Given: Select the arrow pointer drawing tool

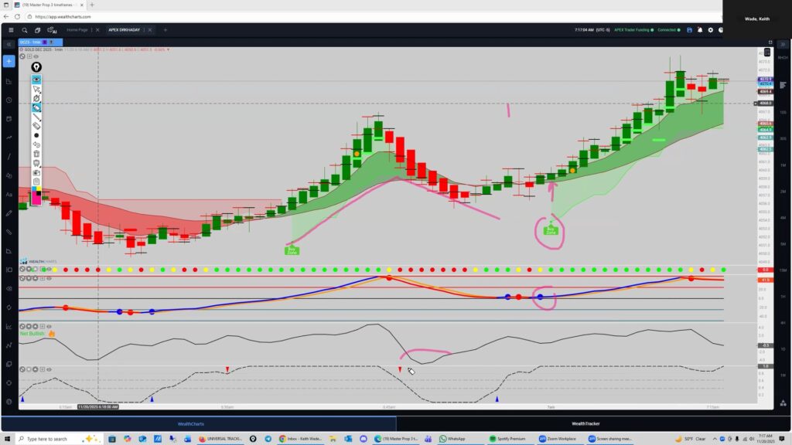Looking at the screenshot, I should 36,90.
